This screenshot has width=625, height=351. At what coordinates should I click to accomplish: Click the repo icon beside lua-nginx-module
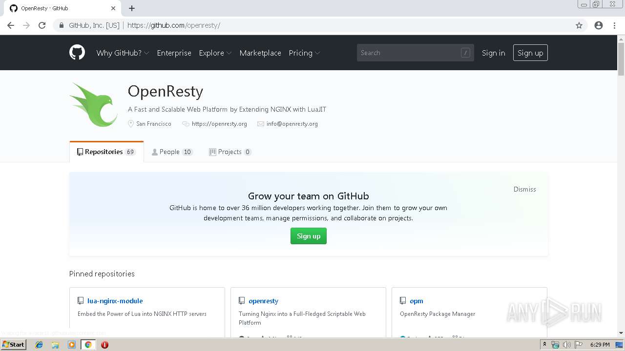click(81, 301)
